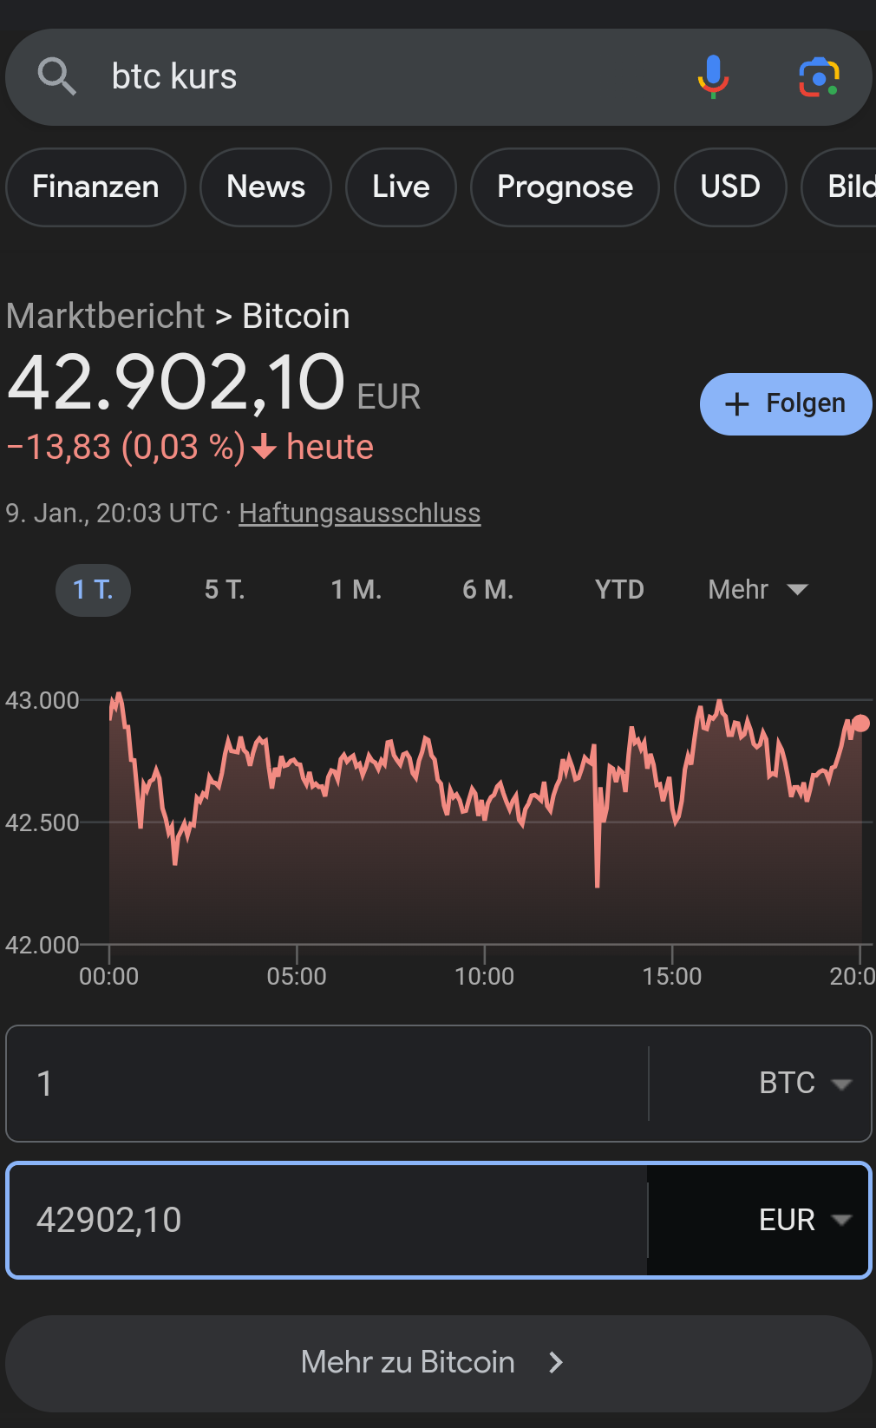Open the BTC currency dropdown

[x=804, y=1084]
